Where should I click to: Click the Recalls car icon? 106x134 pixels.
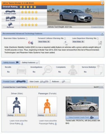click(22, 71)
